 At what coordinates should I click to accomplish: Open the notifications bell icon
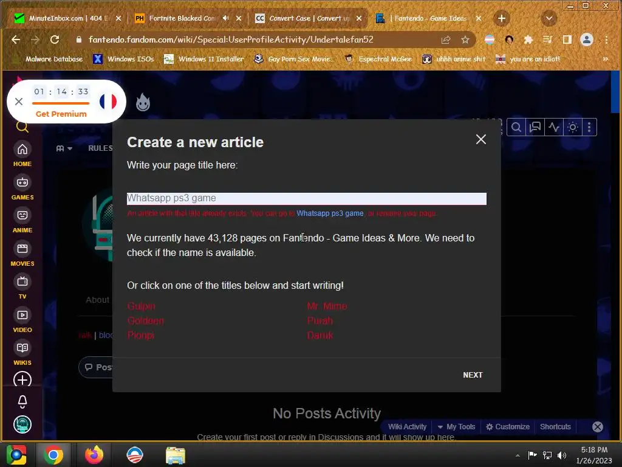point(22,401)
